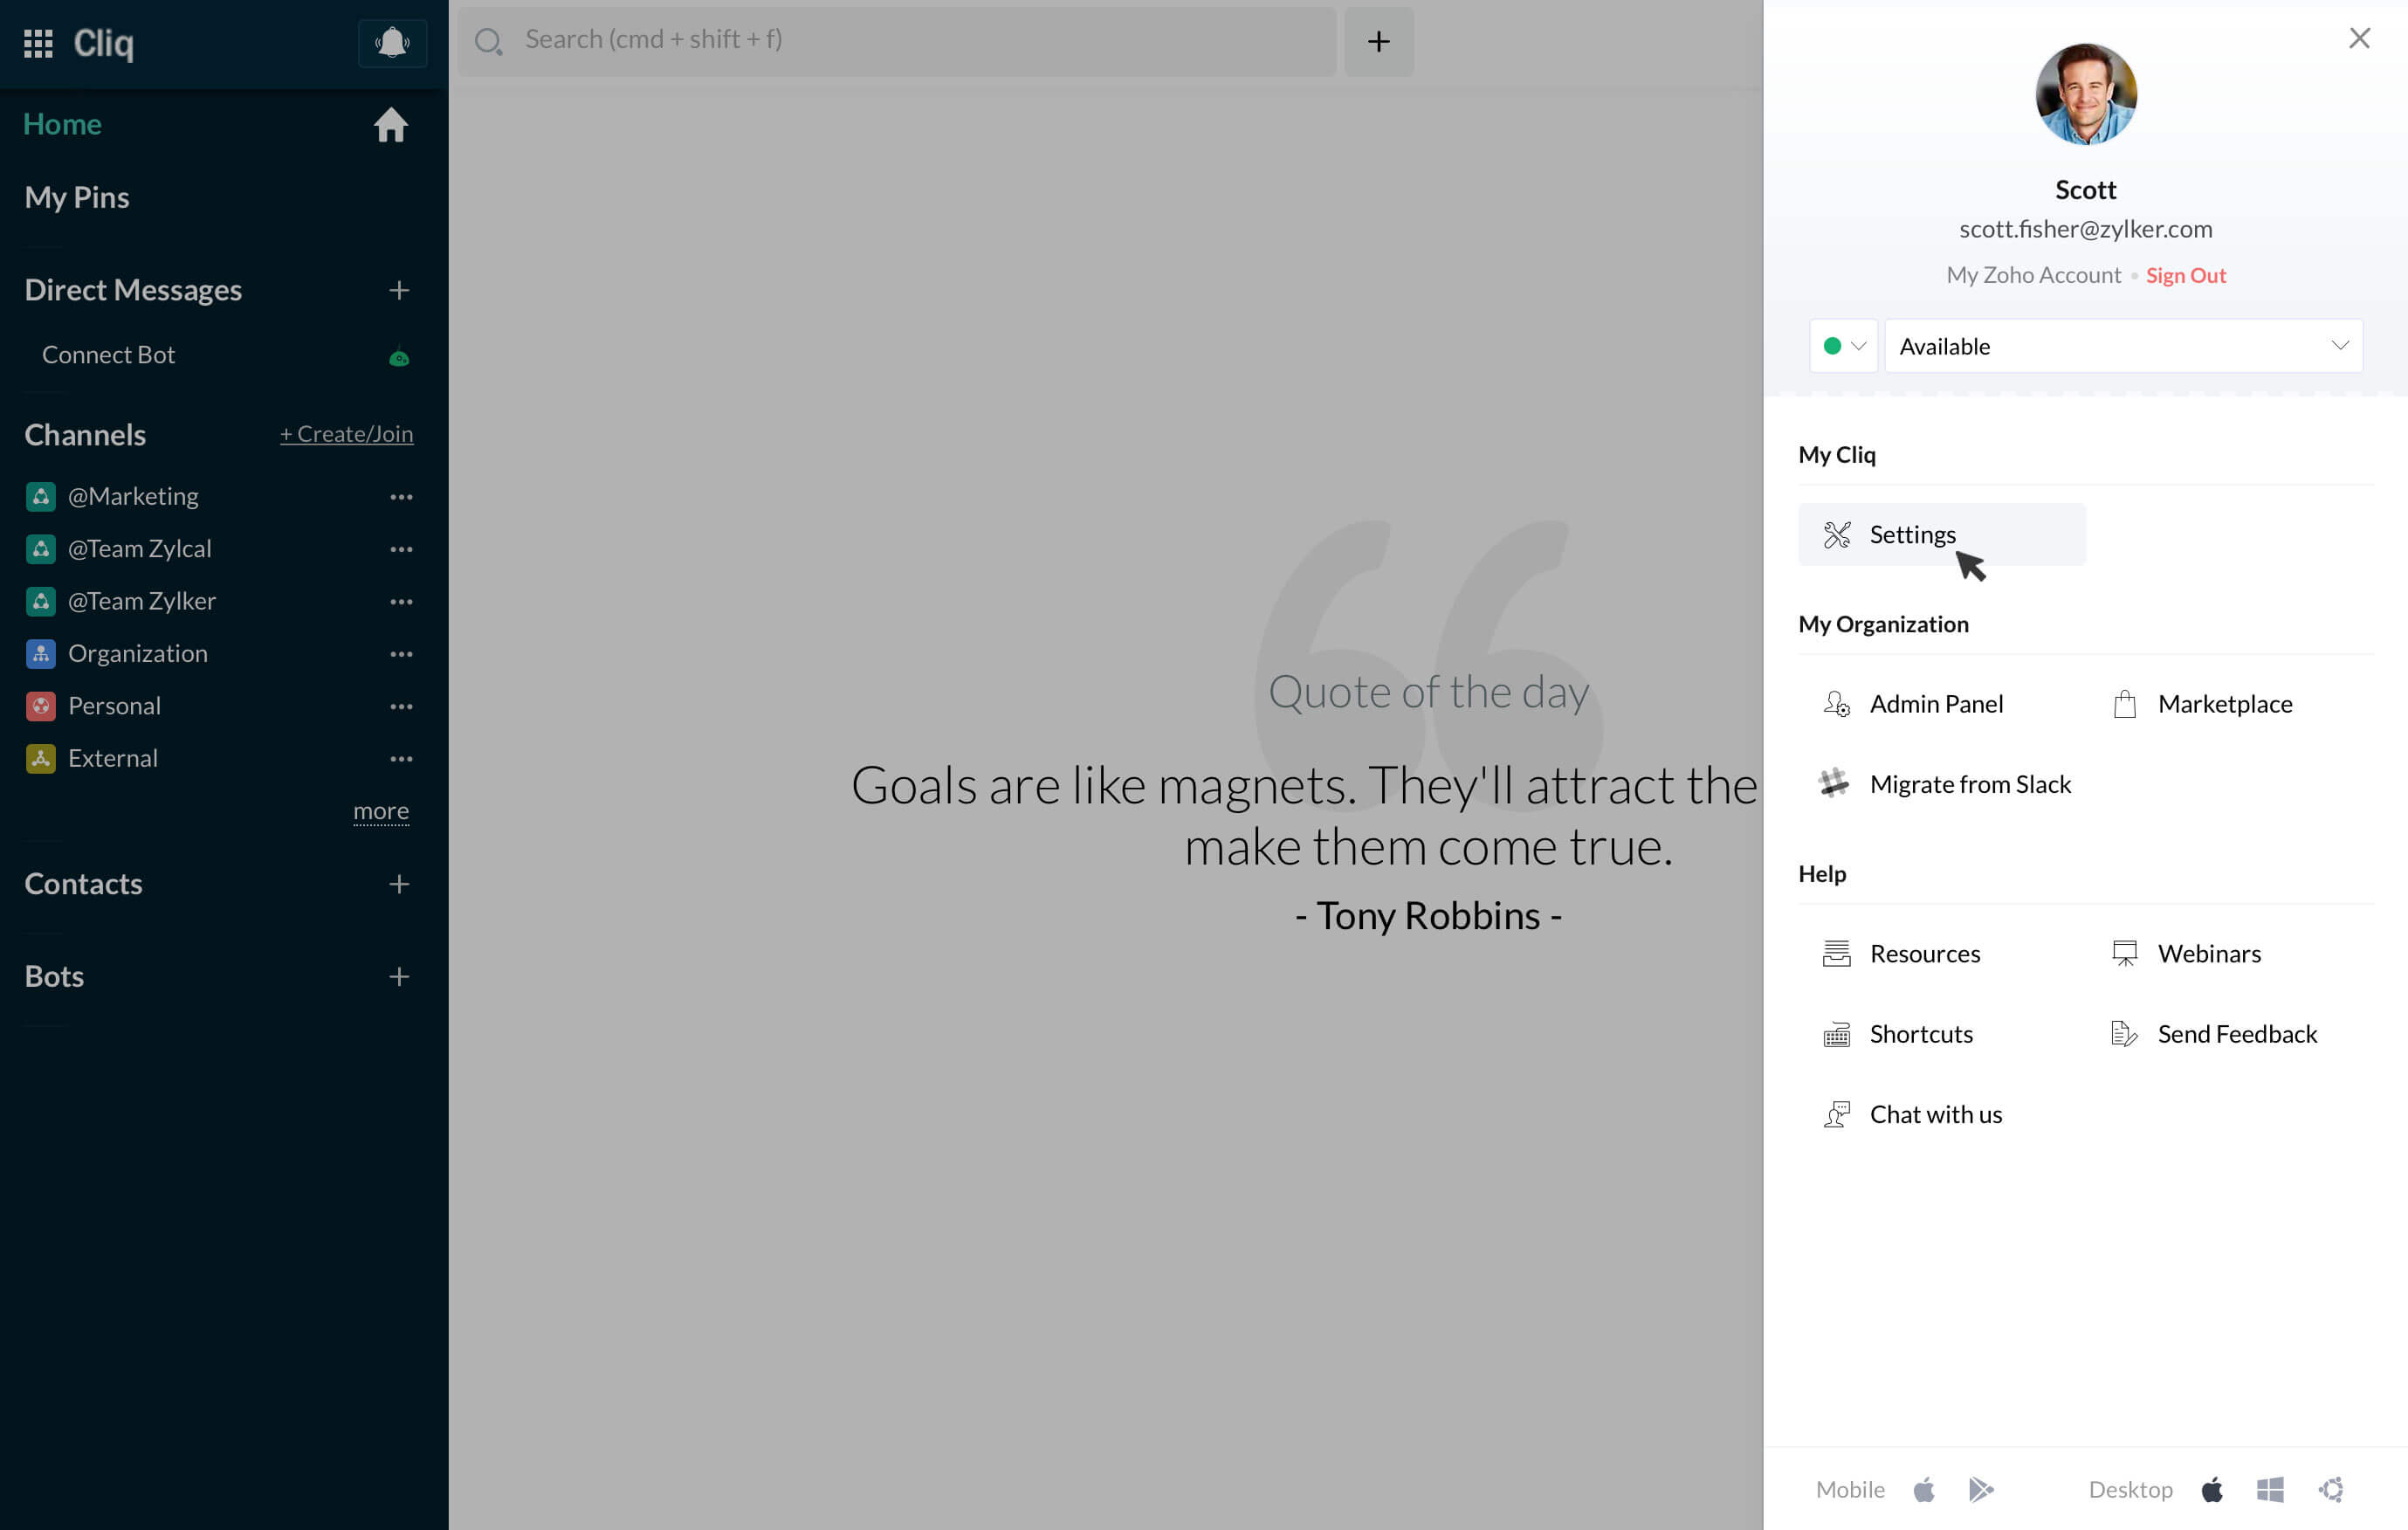Go to Home in sidebar
Image resolution: width=2408 pixels, height=1530 pixels.
(62, 124)
